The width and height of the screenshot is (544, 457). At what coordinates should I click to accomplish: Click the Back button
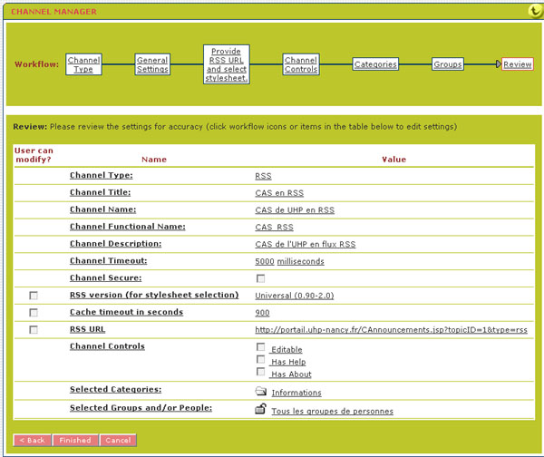click(32, 440)
